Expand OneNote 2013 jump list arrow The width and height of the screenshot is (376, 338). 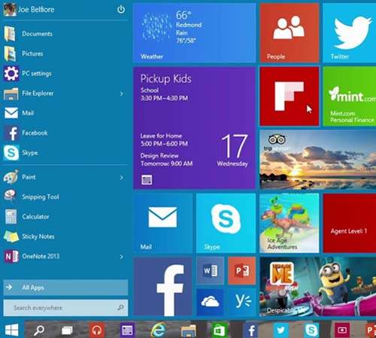tap(122, 257)
